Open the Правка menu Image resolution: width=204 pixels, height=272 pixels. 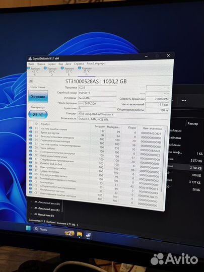[41, 64]
